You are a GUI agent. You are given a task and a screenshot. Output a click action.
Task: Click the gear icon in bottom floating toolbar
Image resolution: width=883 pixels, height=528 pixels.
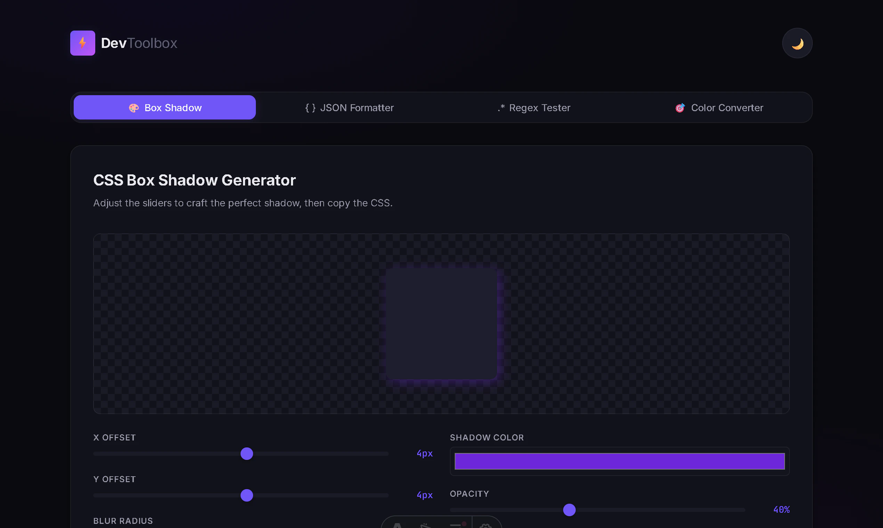485,526
